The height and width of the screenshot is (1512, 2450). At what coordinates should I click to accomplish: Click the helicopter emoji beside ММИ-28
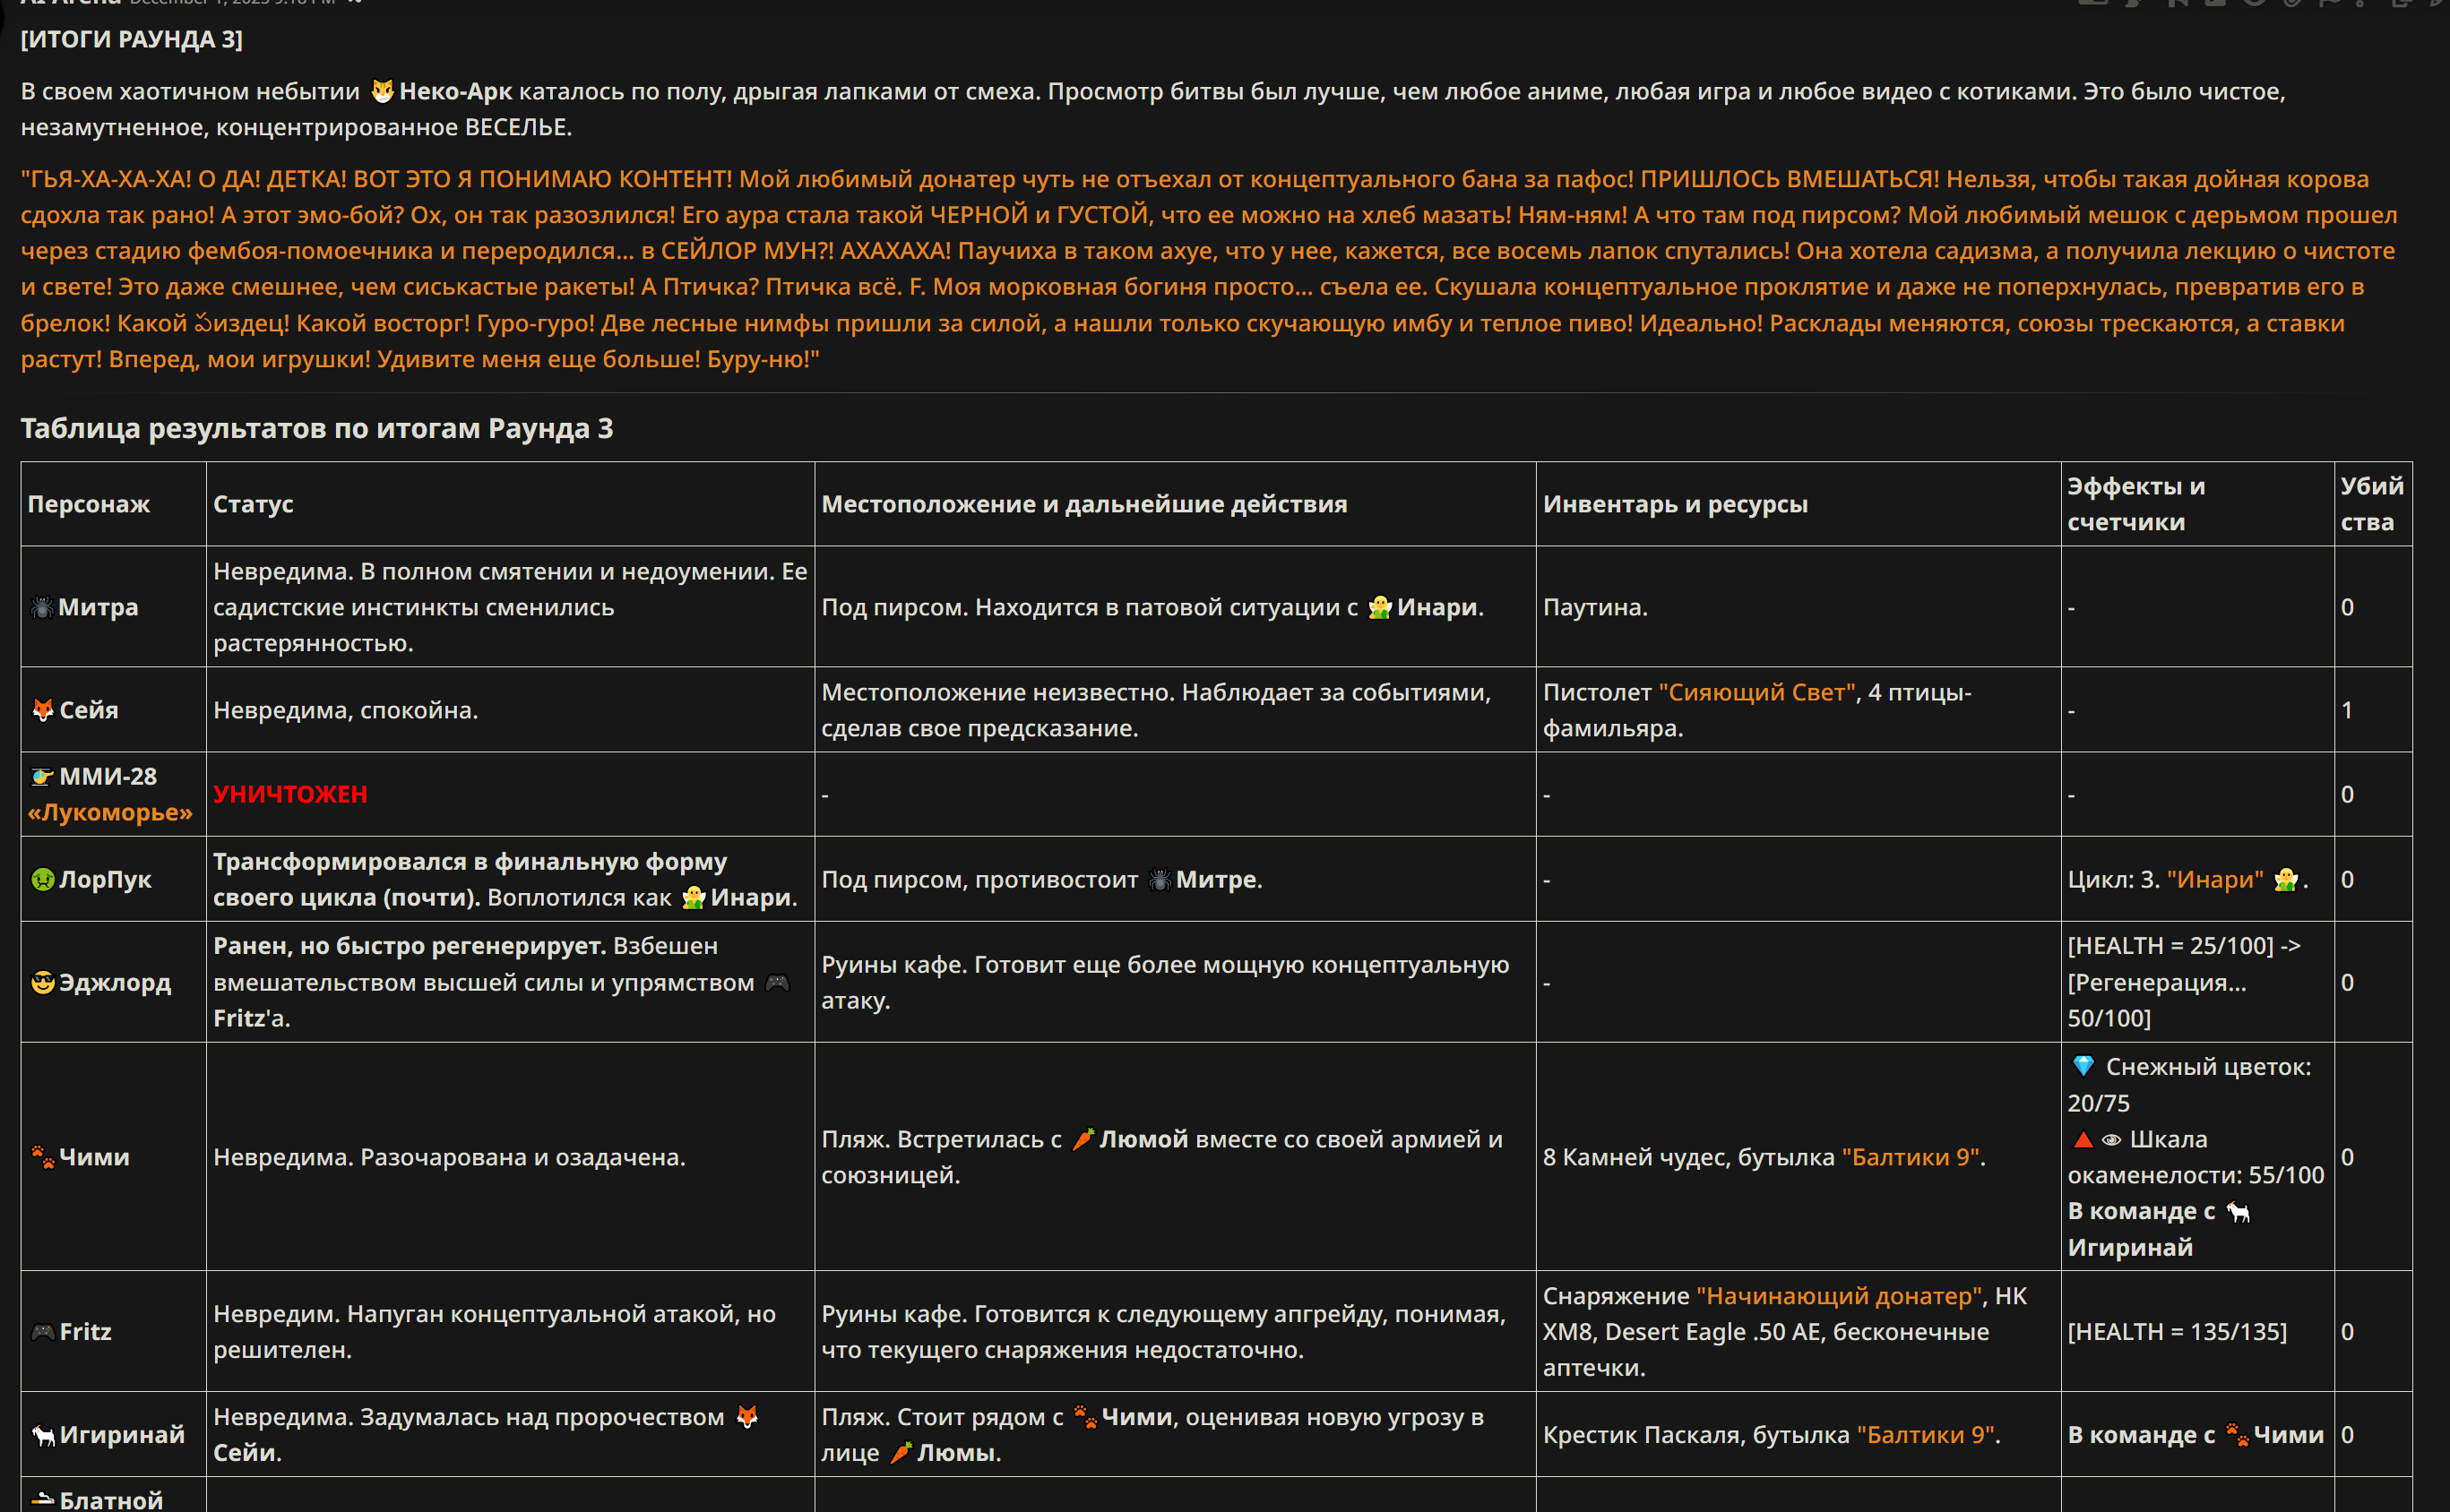coord(42,776)
